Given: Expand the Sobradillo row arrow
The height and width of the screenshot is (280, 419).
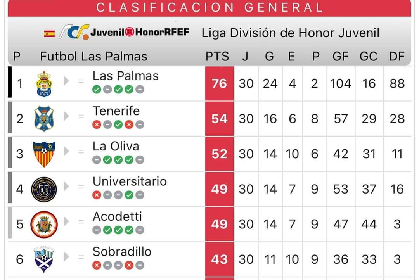Looking at the screenshot, I should [x=67, y=257].
